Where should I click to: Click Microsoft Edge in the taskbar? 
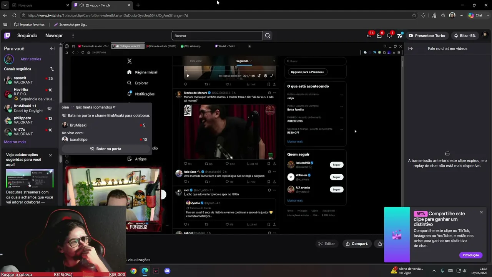(x=145, y=271)
